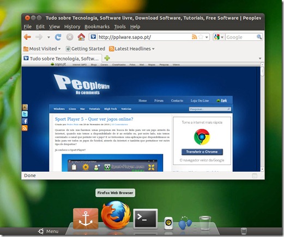Open the Edit menu
The width and height of the screenshot is (284, 237).
pos(40,27)
